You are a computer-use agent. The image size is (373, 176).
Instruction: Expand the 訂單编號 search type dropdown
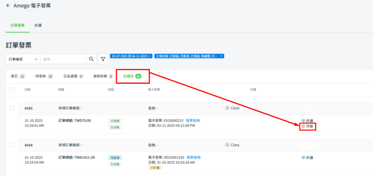[x=23, y=59]
